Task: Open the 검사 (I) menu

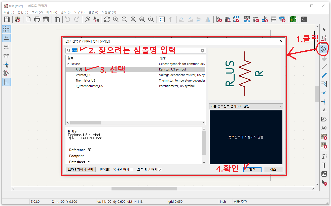Action: click(x=65, y=12)
